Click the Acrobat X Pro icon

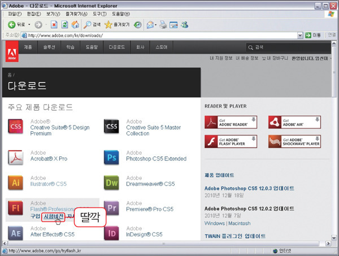pyautogui.click(x=16, y=158)
